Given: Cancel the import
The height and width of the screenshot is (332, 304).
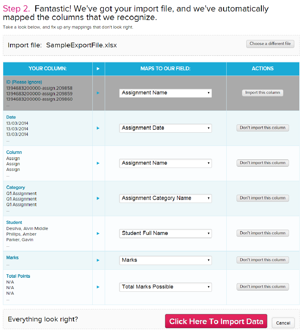Looking at the screenshot, I should [x=283, y=323].
